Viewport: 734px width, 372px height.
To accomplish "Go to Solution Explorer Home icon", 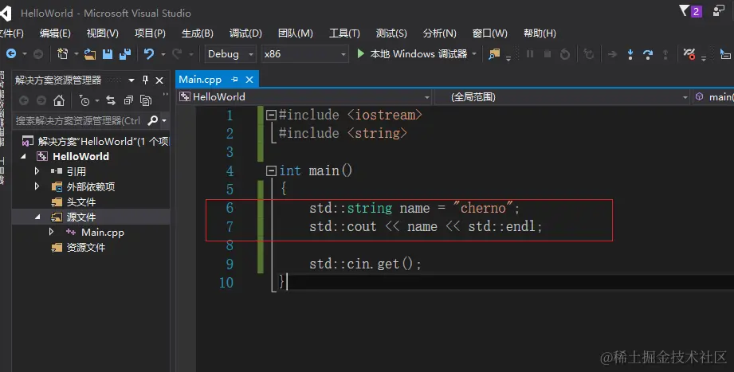I will 59,100.
